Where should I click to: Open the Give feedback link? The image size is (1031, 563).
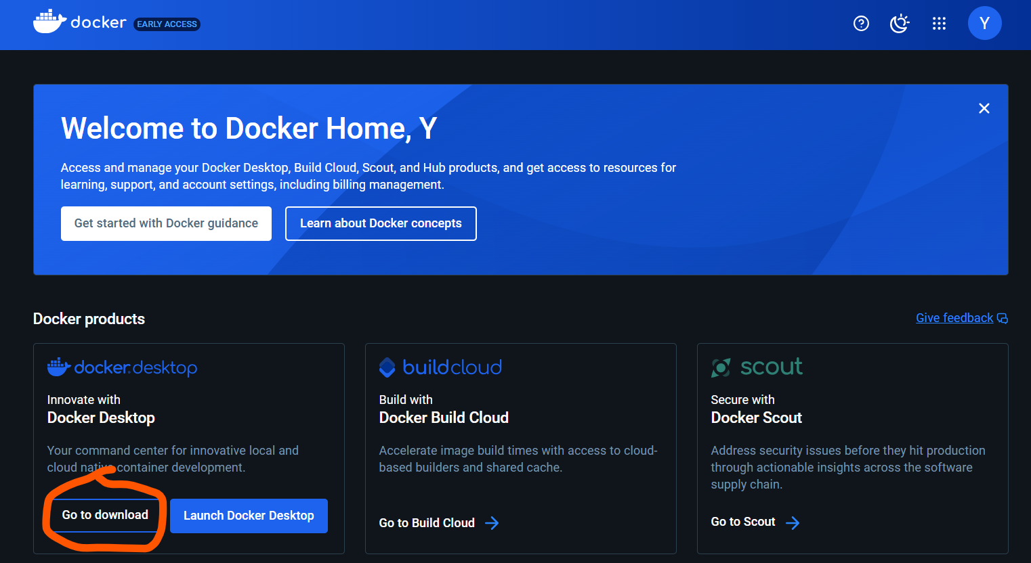pyautogui.click(x=954, y=318)
